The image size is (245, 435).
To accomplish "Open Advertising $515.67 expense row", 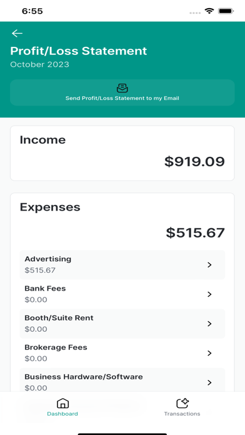I will [x=122, y=264].
